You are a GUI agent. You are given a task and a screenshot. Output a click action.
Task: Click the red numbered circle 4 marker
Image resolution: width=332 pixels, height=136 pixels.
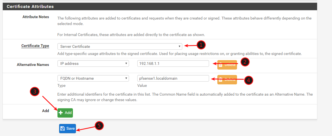pos(249,80)
